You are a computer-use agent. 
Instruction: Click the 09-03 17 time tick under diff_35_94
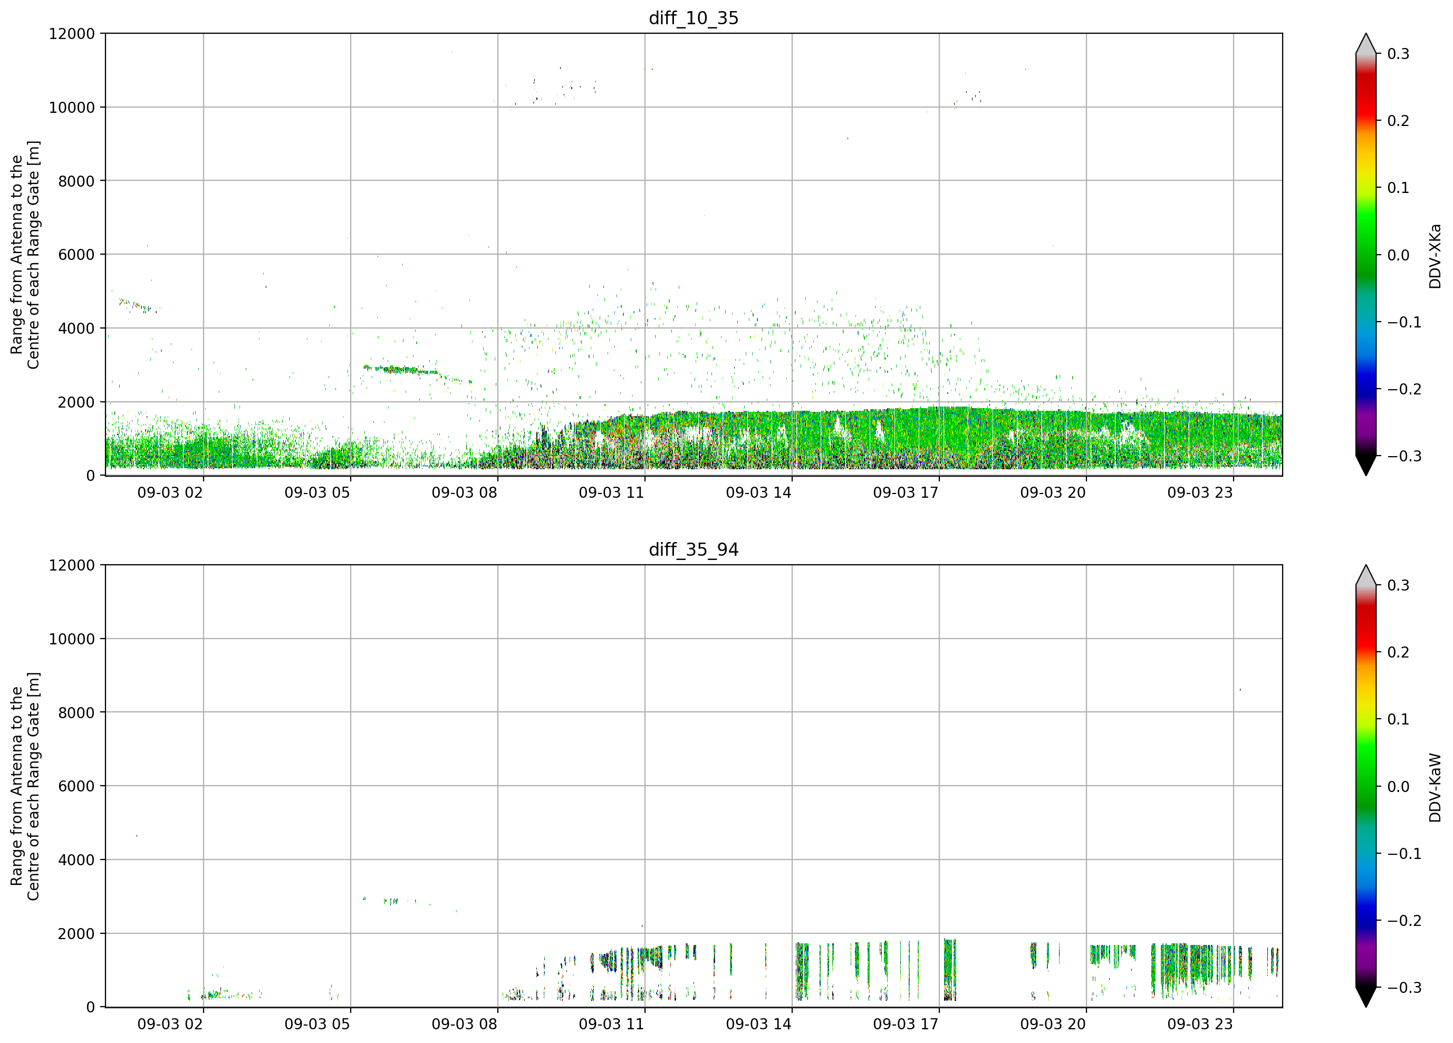pos(906,1025)
